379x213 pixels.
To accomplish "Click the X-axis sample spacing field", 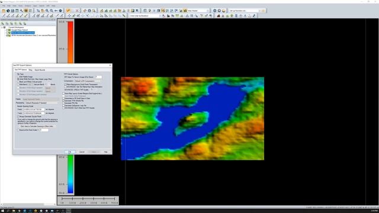I will (34, 109).
